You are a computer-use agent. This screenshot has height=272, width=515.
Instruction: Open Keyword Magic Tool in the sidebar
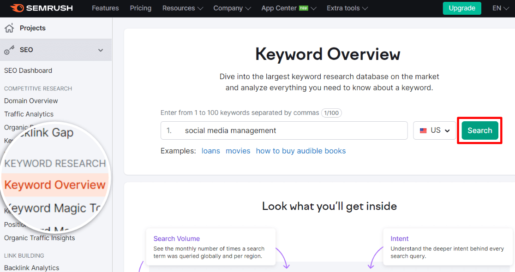pyautogui.click(x=54, y=208)
